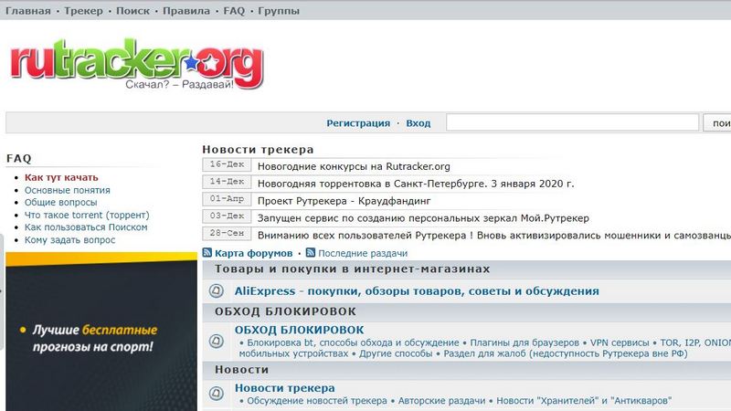Click Товары и покупки в интернет-магазинах category header
This screenshot has width=731, height=411.
point(353,269)
